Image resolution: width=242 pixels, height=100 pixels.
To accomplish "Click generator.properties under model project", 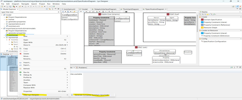I will pos(17,22).
